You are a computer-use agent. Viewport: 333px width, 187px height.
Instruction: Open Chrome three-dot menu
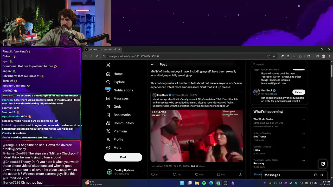[329, 56]
